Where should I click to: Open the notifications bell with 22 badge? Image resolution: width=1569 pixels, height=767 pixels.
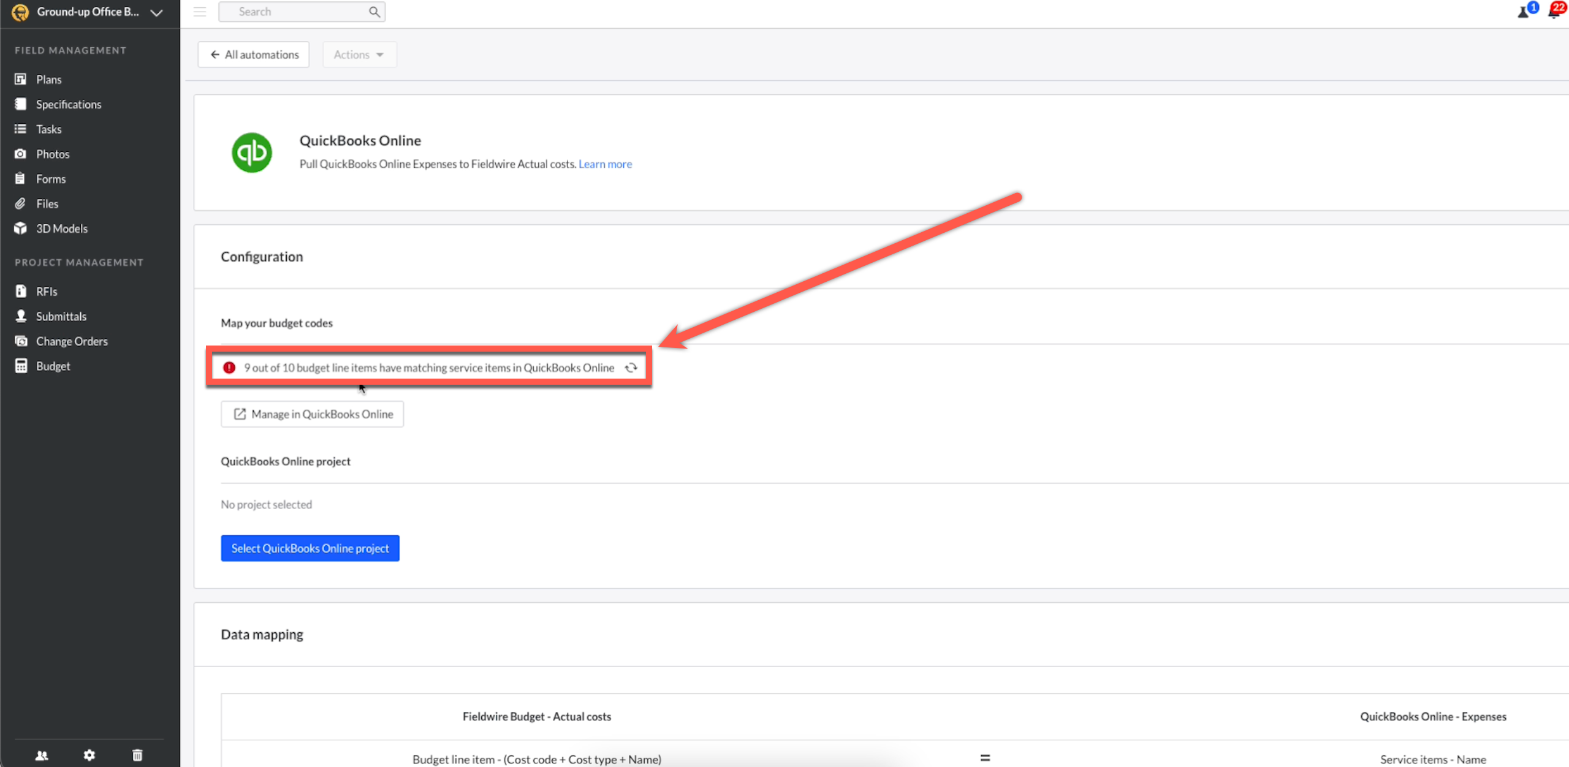tap(1556, 10)
